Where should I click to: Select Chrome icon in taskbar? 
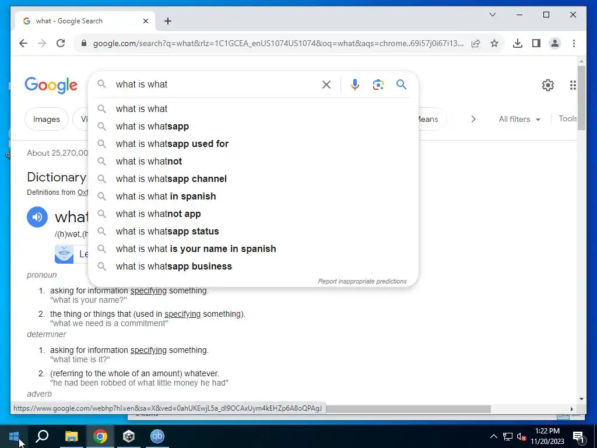click(x=100, y=436)
